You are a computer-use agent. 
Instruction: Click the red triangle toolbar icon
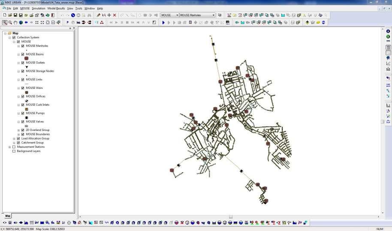click(x=102, y=22)
